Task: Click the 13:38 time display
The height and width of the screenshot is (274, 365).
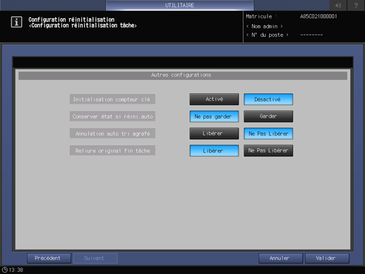Action: [x=16, y=270]
